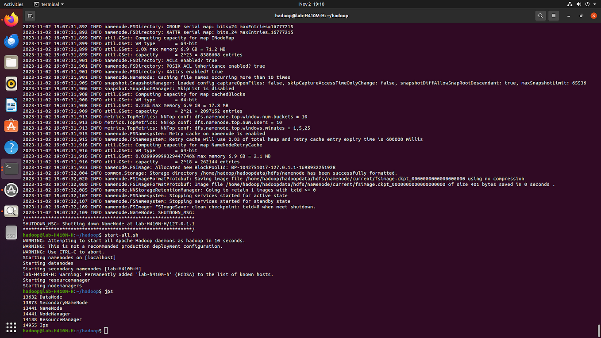Open LibreOffice Writer from the dock
The width and height of the screenshot is (601, 338).
[11, 104]
